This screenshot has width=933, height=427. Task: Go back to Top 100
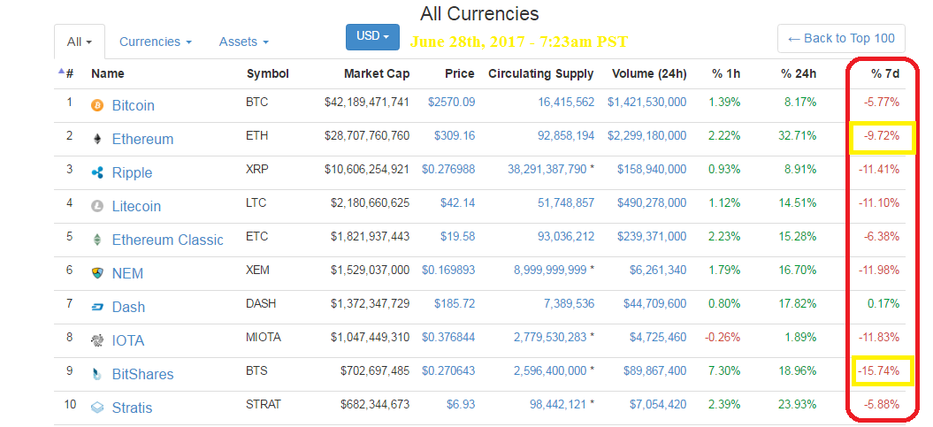pos(841,38)
